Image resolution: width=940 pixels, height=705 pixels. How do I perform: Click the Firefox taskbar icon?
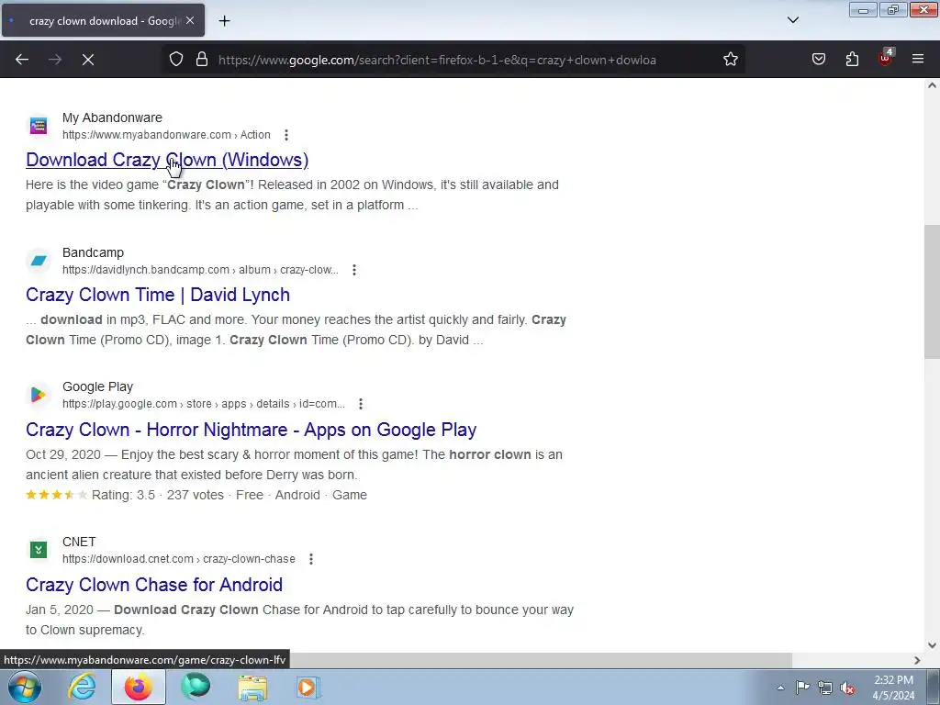coord(138,687)
